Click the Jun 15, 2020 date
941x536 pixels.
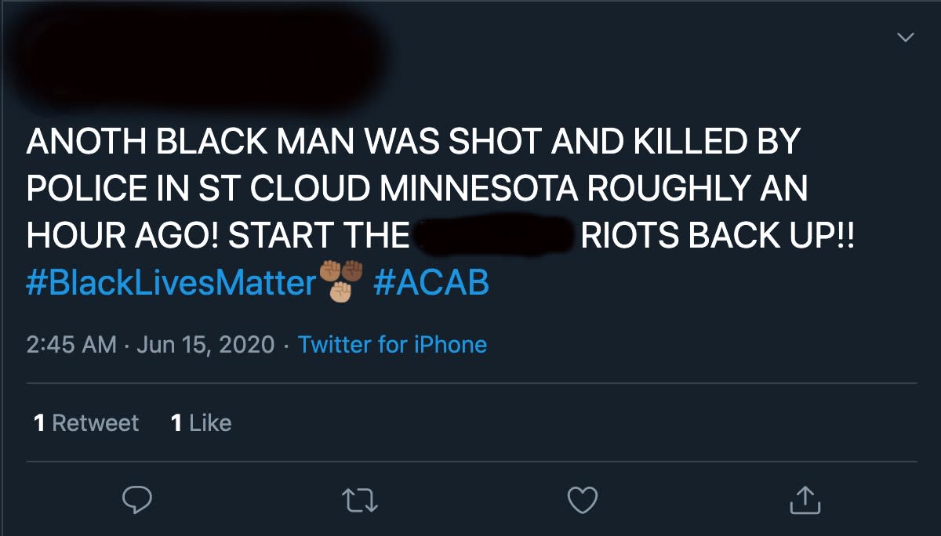coord(205,344)
